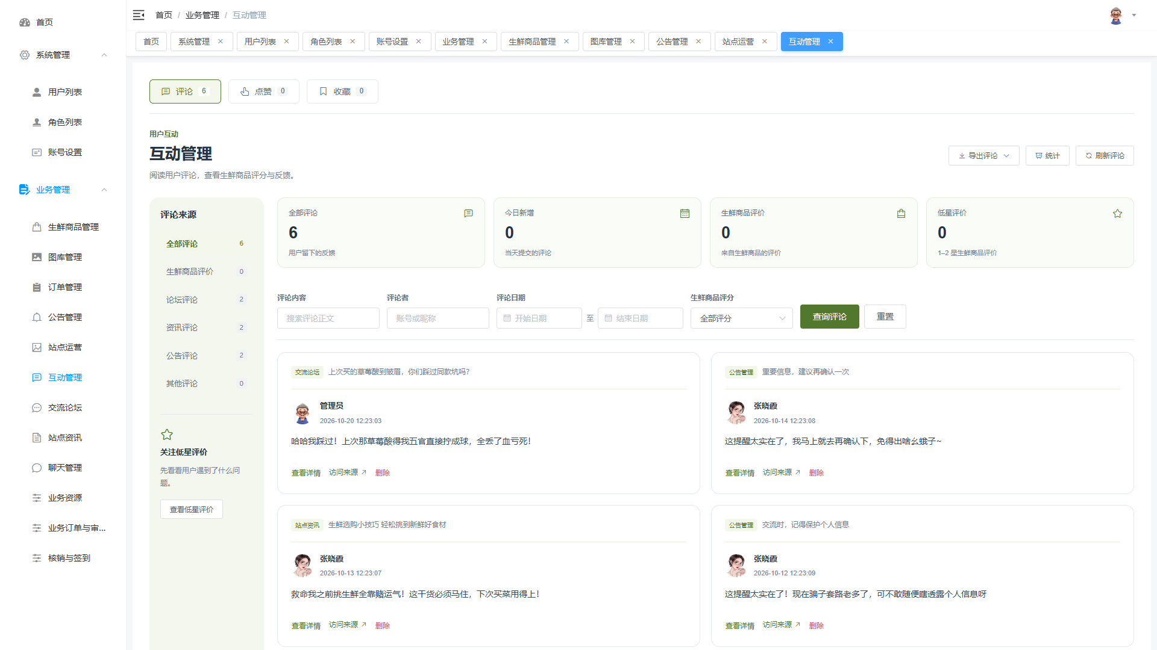
Task: Open the user avatar menu at top right
Action: [x=1116, y=15]
